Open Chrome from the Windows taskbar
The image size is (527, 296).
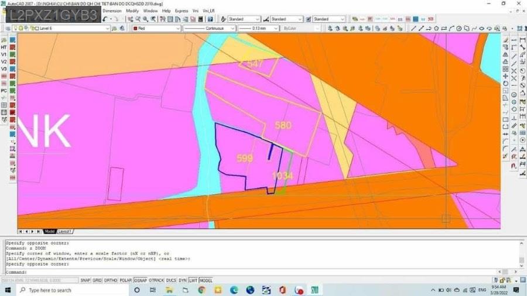pos(201,290)
